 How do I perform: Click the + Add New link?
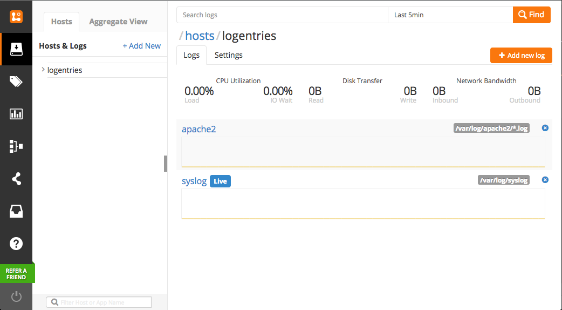pyautogui.click(x=141, y=46)
